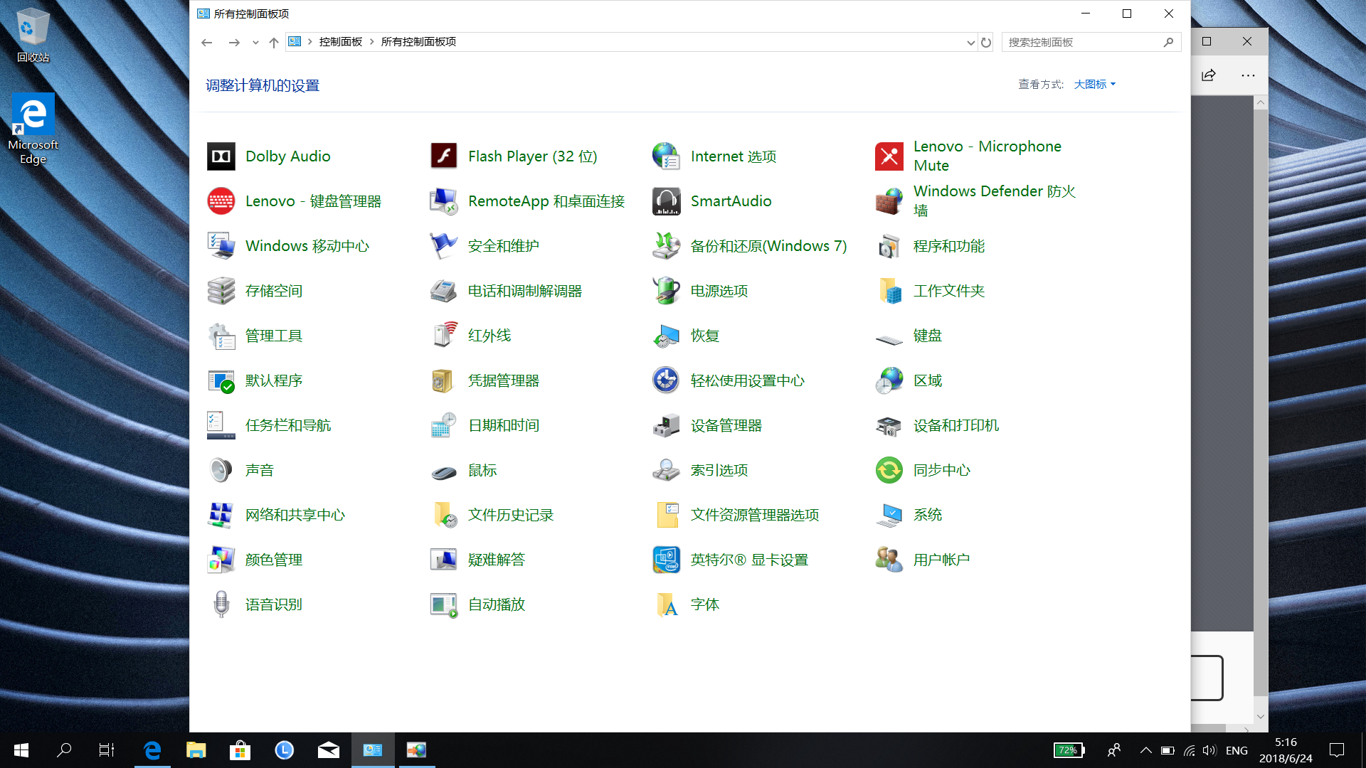This screenshot has width=1366, height=768.
Task: Open the 管理工具 link
Action: tap(274, 336)
